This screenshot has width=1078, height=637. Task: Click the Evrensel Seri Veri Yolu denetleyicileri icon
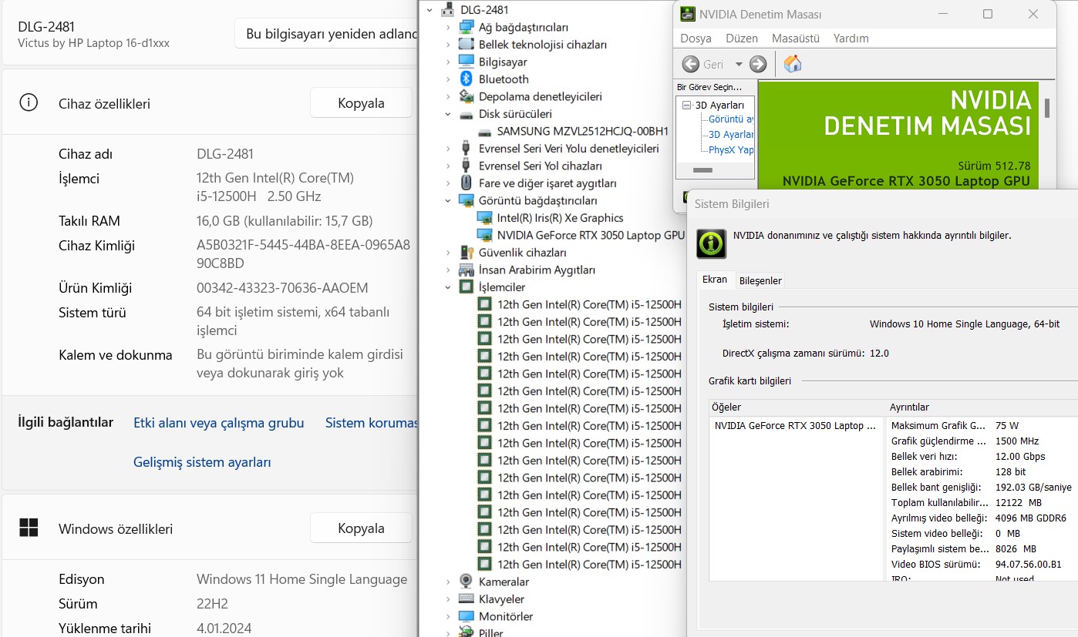pyautogui.click(x=466, y=149)
